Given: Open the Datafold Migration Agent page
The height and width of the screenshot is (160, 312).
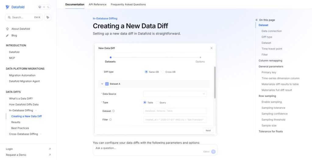Looking at the screenshot, I should click(24, 81).
